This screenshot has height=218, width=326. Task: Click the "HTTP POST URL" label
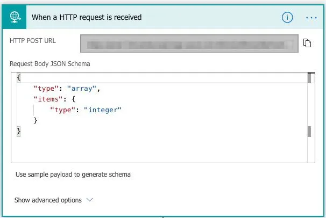[33, 41]
